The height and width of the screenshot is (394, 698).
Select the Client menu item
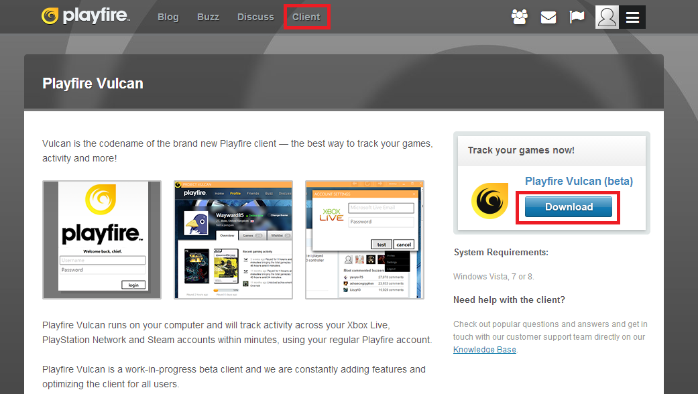(306, 17)
